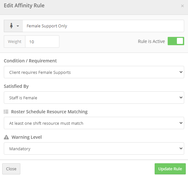This screenshot has height=176, width=188.
Task: Toggle the Rule is Active switch
Action: pos(176,41)
